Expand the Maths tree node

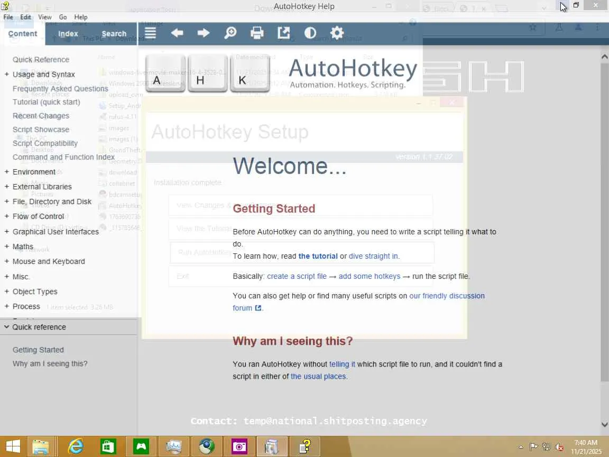pos(6,246)
